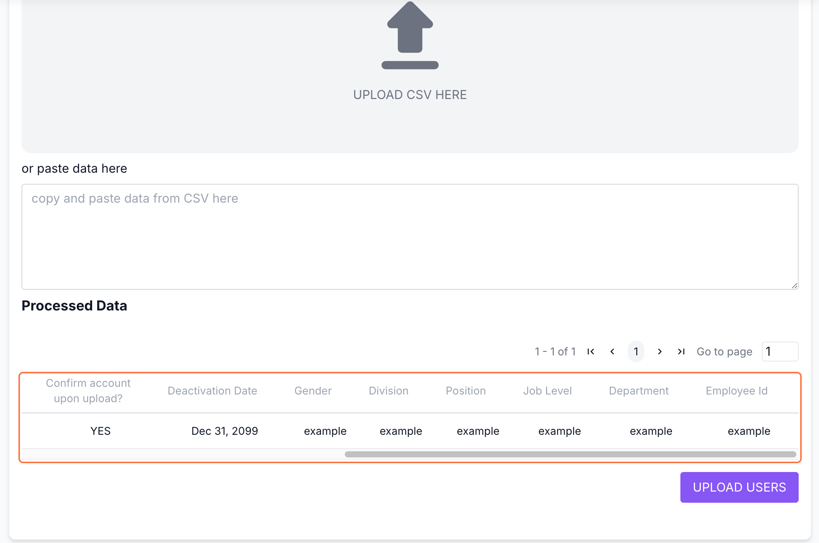Screen dimensions: 819x543
Task: Click the Deactivation Date column header
Action: tap(212, 391)
